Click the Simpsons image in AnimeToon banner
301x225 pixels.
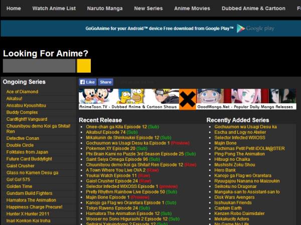(x=137, y=96)
